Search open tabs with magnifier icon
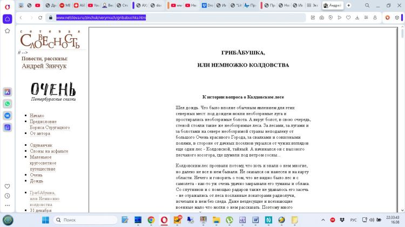Viewport: 405px width, 227px height. (367, 5)
